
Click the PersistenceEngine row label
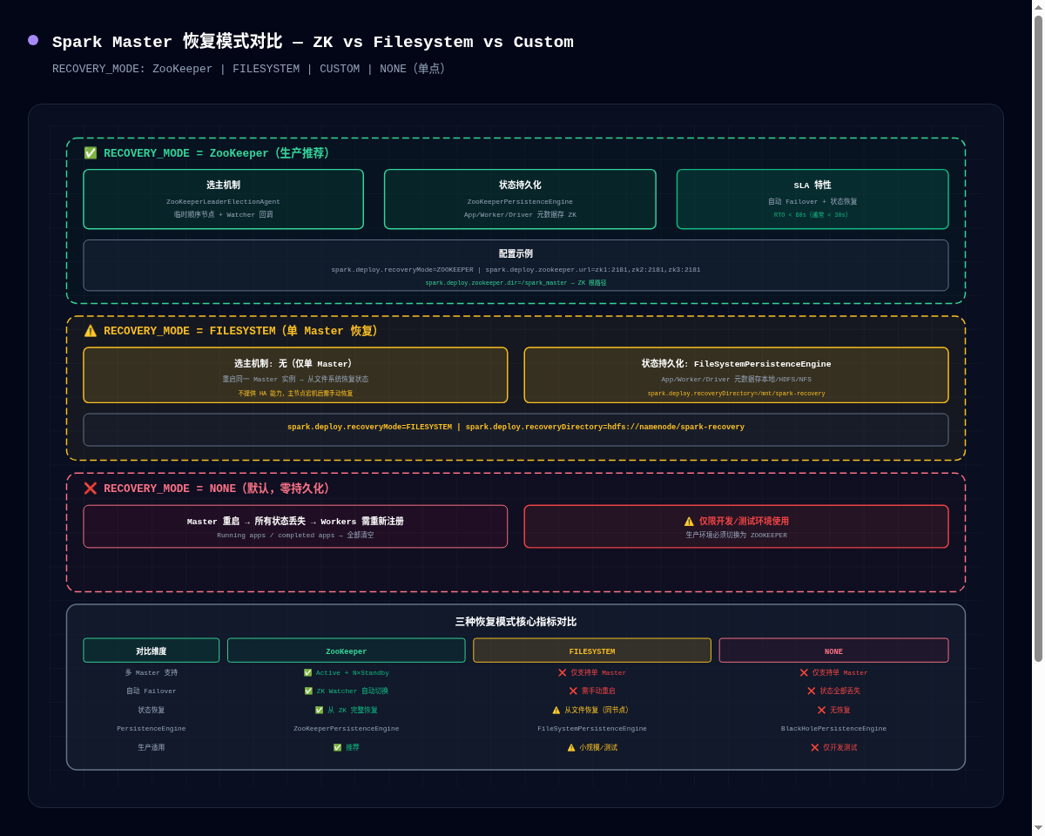pos(152,729)
